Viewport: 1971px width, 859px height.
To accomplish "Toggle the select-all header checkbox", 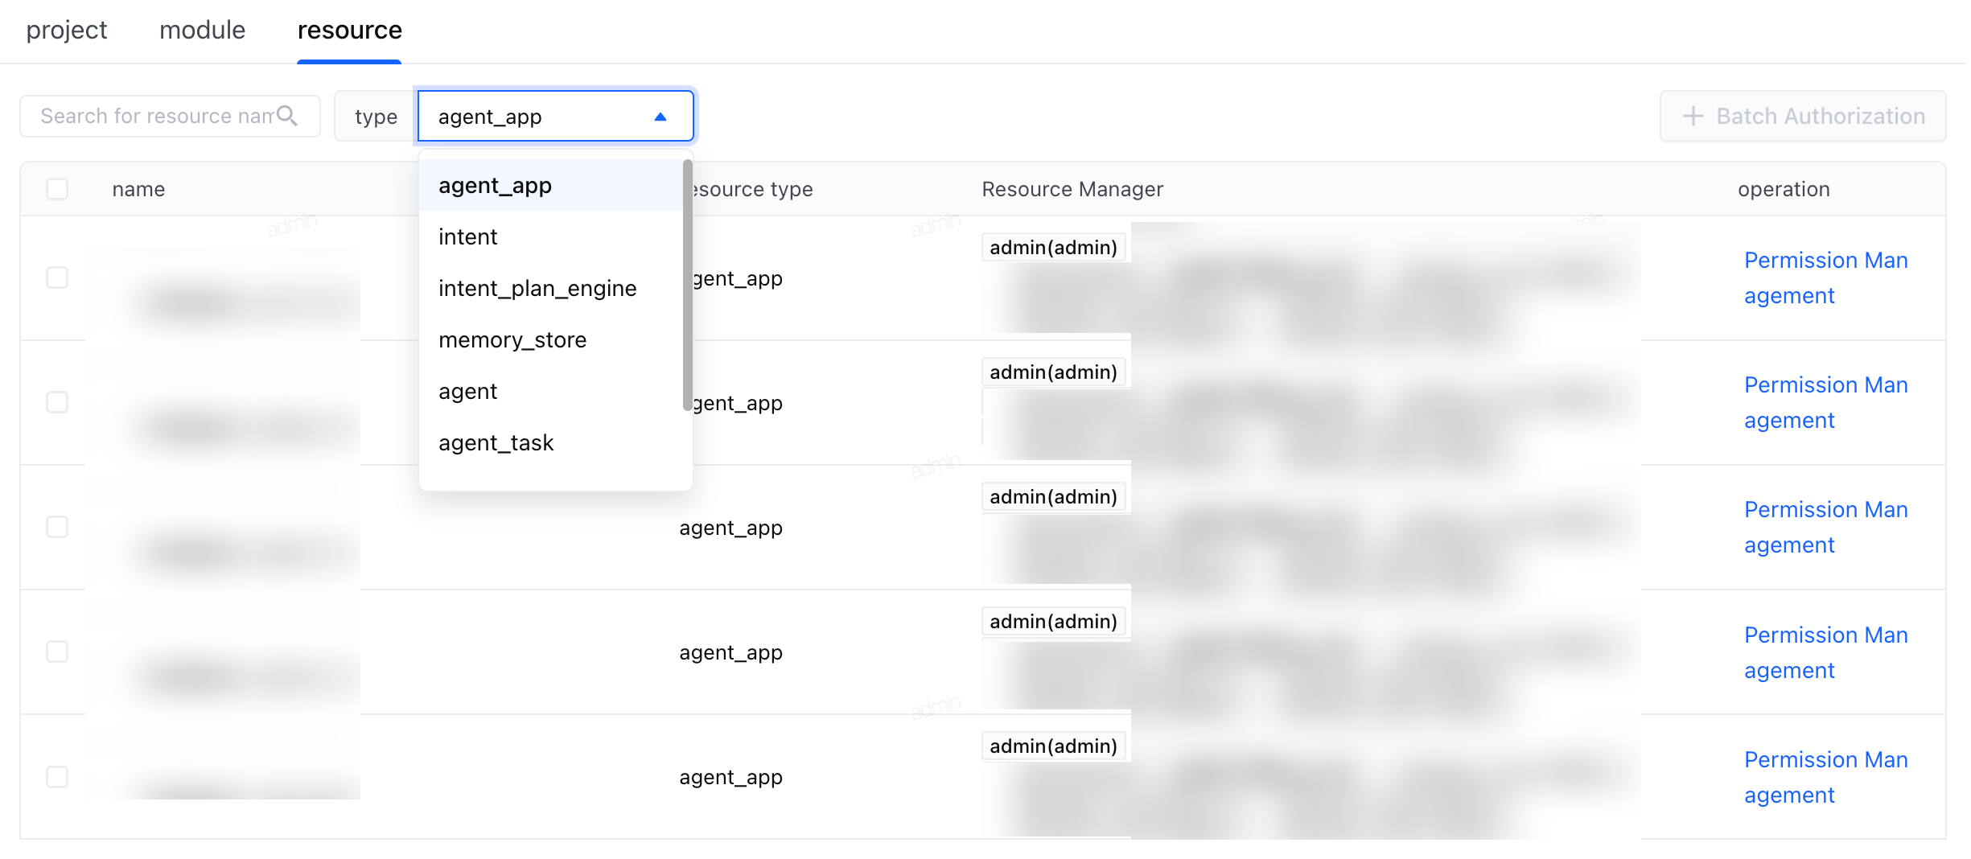I will click(x=57, y=189).
